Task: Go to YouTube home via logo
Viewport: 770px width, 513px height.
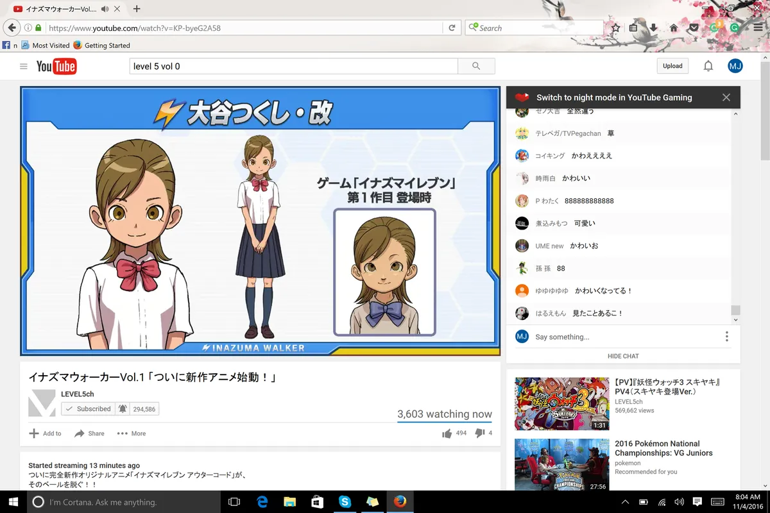Action: click(x=56, y=66)
